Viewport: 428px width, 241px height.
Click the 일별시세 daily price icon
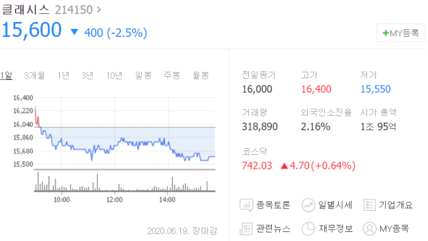tap(308, 205)
